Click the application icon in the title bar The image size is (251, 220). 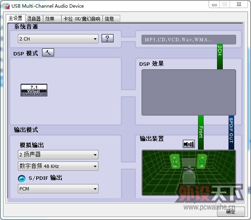click(6, 6)
